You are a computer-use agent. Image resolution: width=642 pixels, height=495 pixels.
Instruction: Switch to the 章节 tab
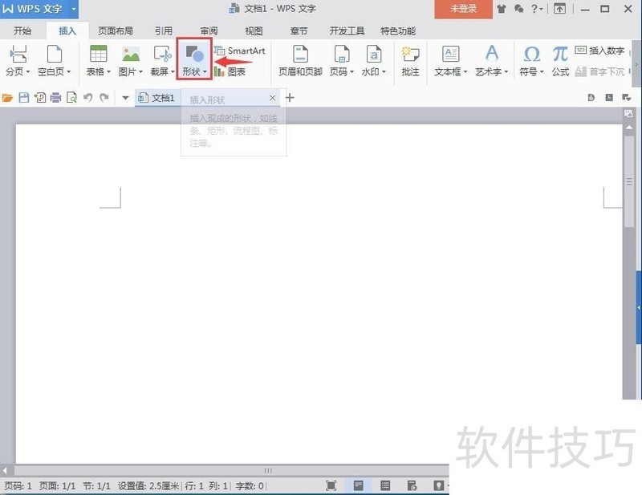(x=299, y=31)
